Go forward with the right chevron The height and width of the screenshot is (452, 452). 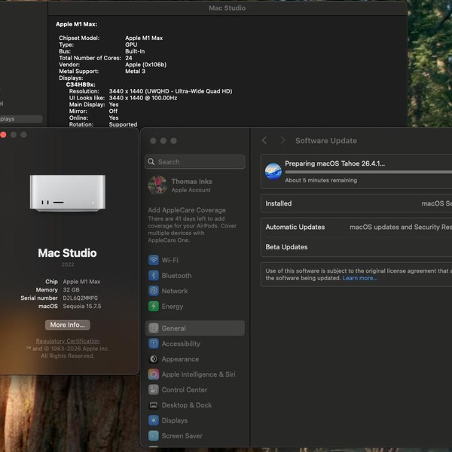click(x=282, y=140)
